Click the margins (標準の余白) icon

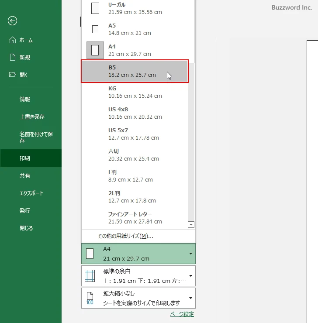(90, 276)
